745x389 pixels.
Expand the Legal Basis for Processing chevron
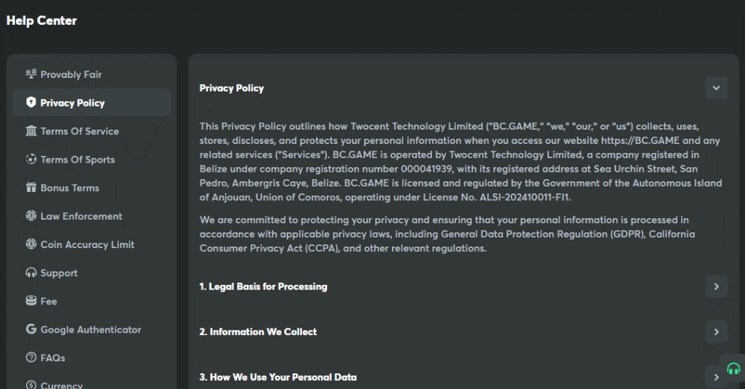pyautogui.click(x=716, y=286)
